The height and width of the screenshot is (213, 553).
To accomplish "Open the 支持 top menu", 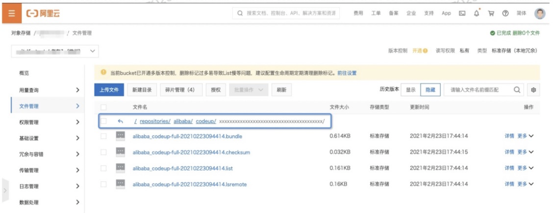I will tap(429, 13).
